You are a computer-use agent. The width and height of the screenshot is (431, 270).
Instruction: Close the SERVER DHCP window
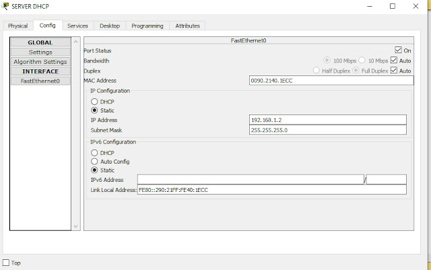[x=416, y=6]
